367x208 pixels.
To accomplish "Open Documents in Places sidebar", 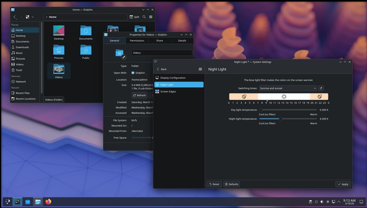I will click(25, 41).
